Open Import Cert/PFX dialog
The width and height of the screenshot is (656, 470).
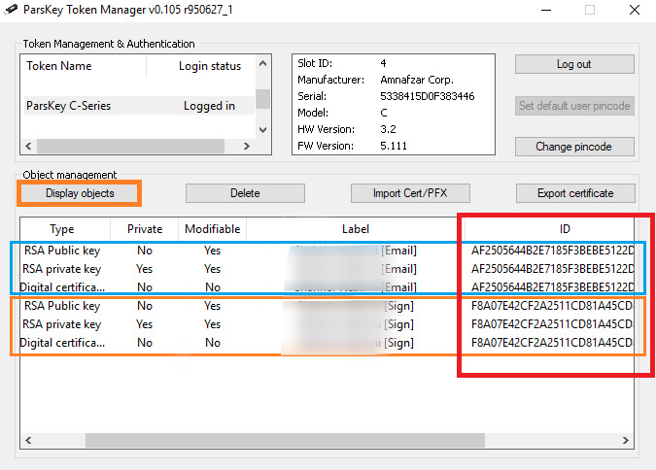tap(410, 193)
